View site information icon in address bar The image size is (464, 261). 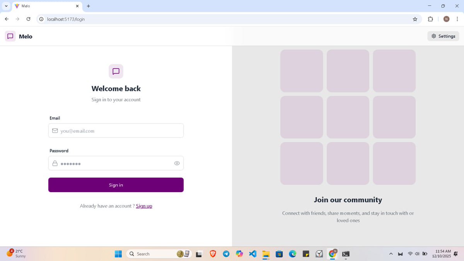click(41, 19)
